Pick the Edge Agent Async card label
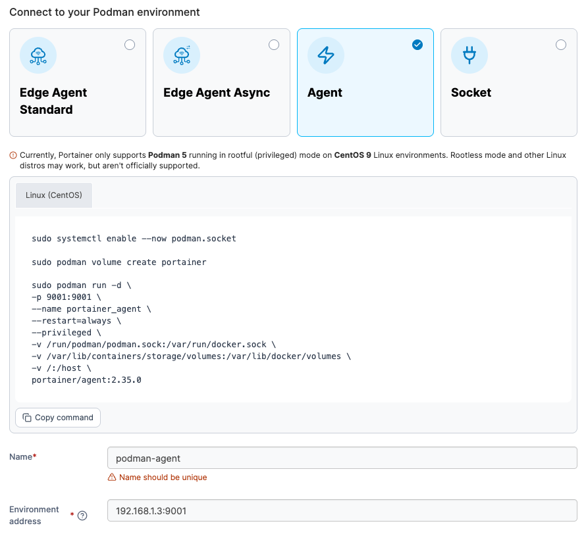Screen dimensions: 588x536 click(217, 93)
